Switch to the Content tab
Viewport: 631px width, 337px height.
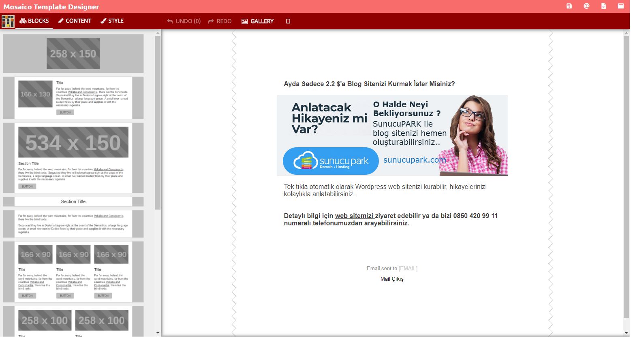coord(75,21)
